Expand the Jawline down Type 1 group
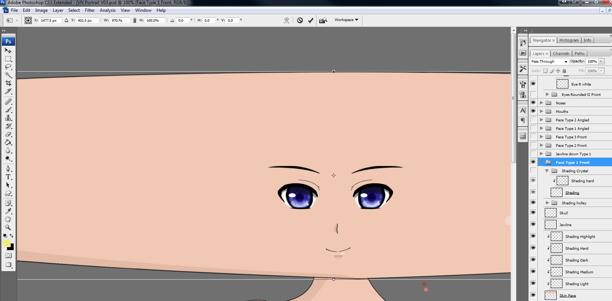Image resolution: width=612 pixels, height=301 pixels. point(541,154)
